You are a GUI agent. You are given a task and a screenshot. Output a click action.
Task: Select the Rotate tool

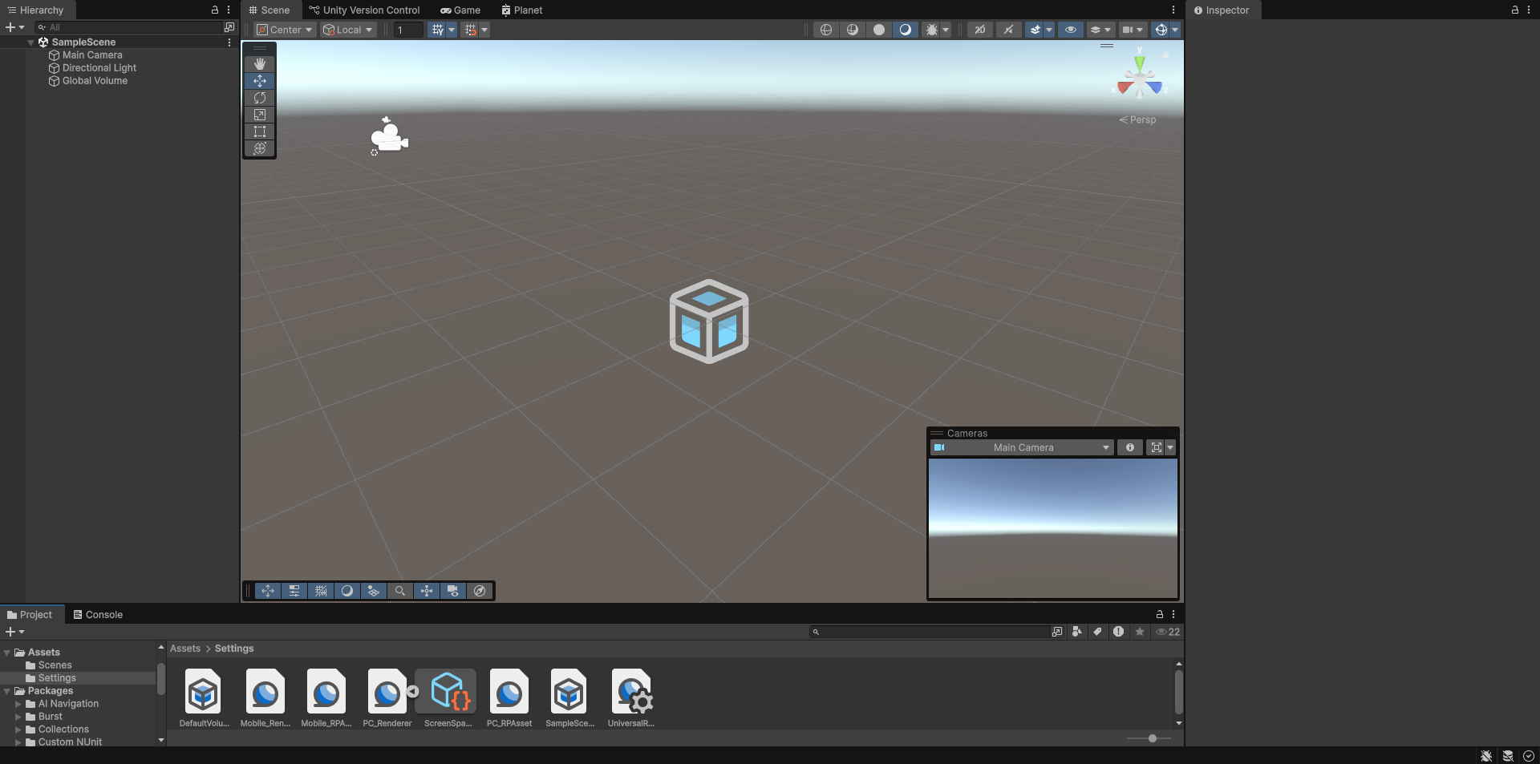pos(260,98)
